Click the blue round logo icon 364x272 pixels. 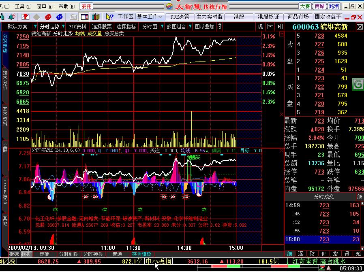[60, 17]
